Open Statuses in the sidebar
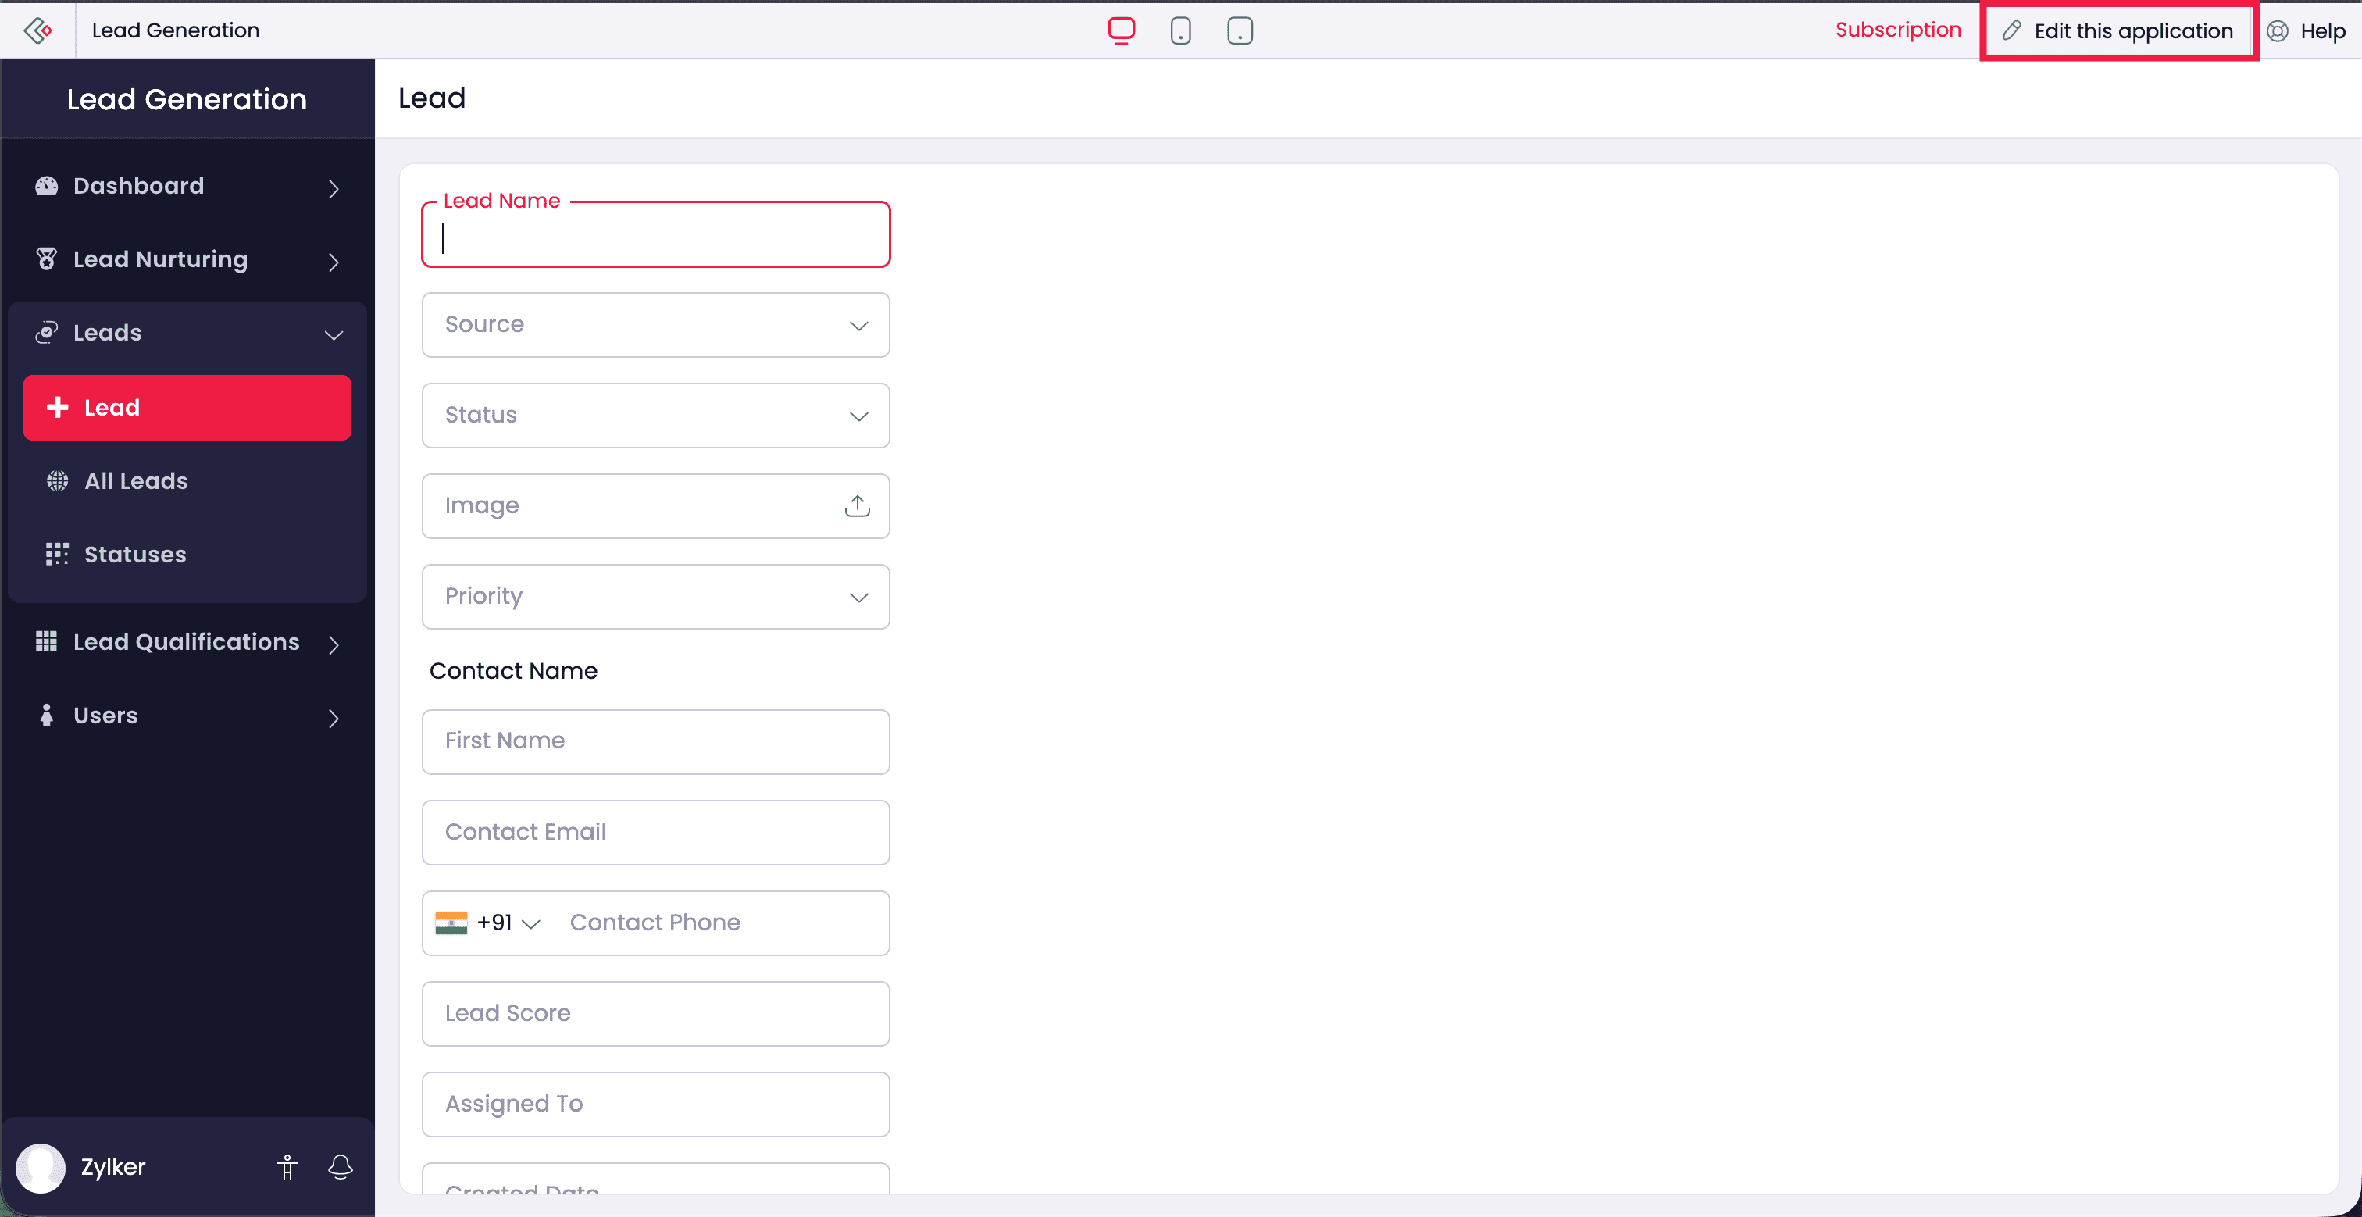 [135, 554]
